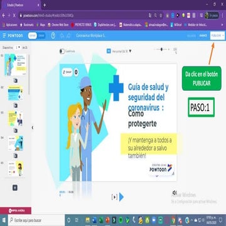Screen dimensions: 226x226
Task: Select slide 04 thumbnail
Action: tap(16, 143)
